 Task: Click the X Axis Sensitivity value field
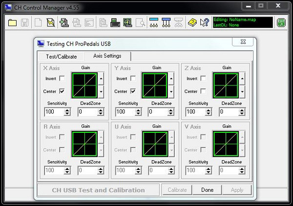tap(54, 112)
